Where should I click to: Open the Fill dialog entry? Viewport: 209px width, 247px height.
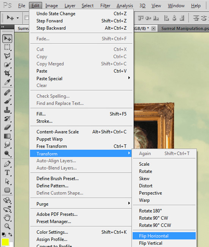(x=81, y=114)
